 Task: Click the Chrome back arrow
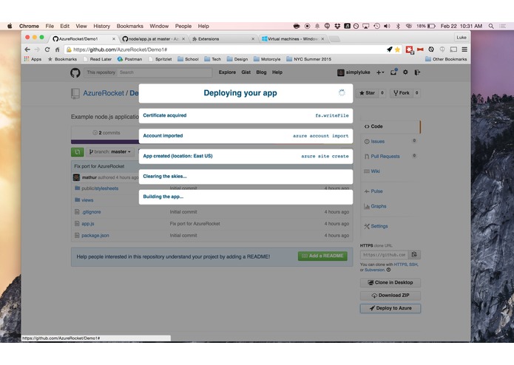(x=27, y=50)
